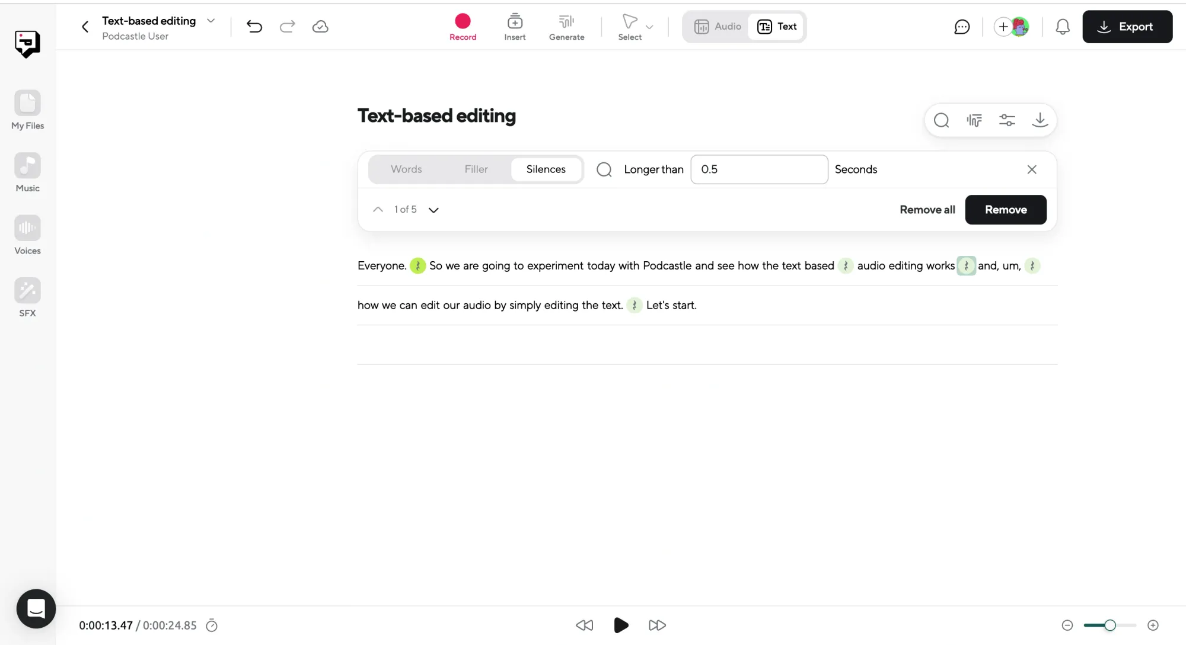Screen dimensions: 1186x645
Task: Select the Silences filter tab
Action: [x=546, y=169]
